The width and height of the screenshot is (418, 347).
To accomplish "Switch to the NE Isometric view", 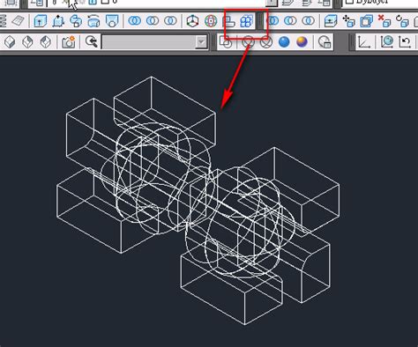I will coord(27,42).
